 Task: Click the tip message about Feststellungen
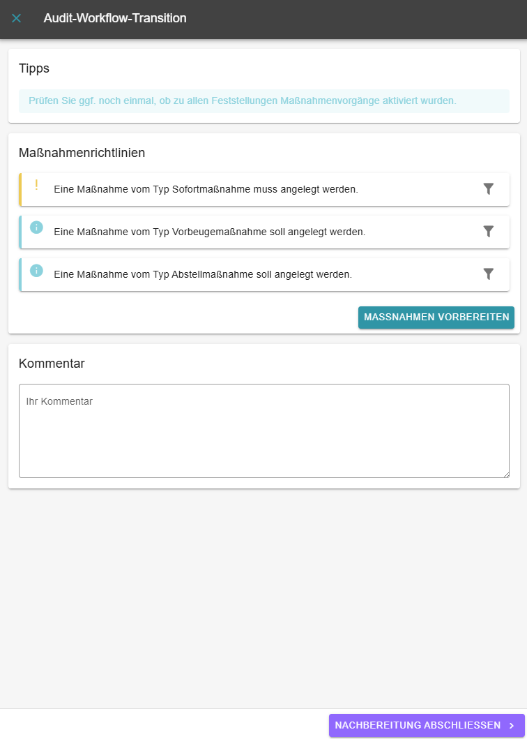tap(243, 101)
